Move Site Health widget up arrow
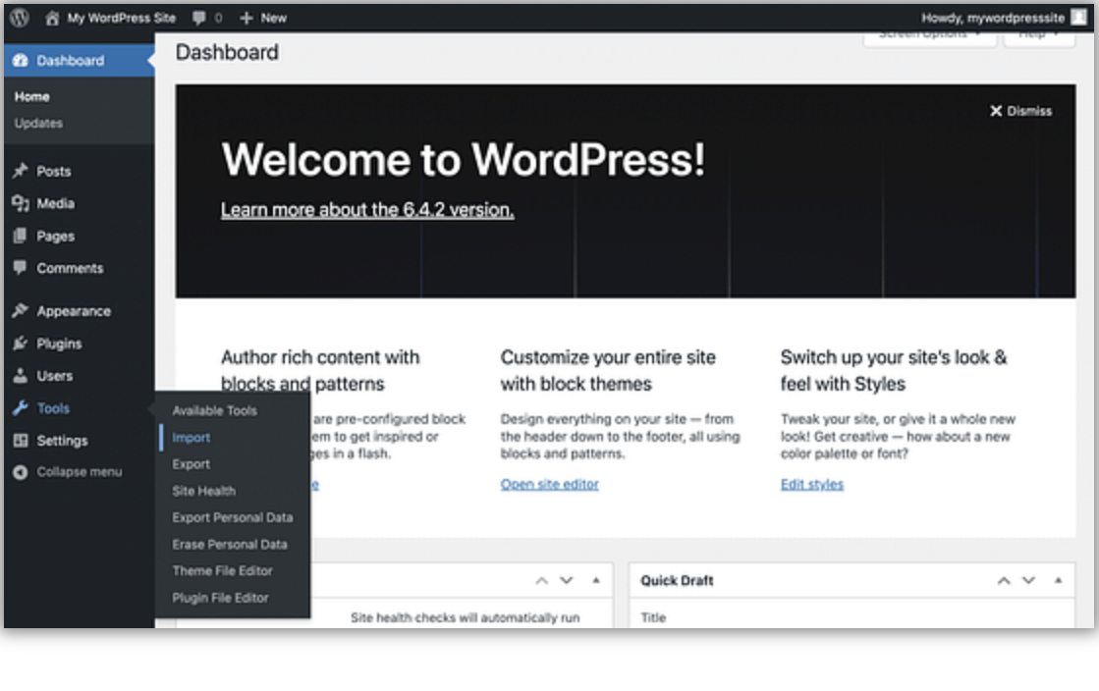1099x691 pixels. (541, 580)
